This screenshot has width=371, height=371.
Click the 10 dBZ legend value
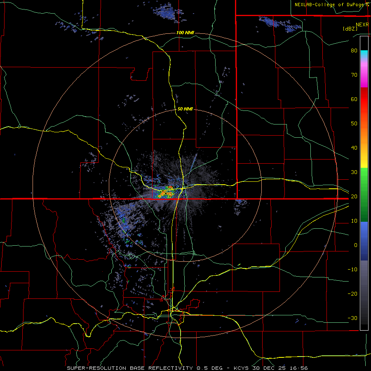(x=354, y=221)
